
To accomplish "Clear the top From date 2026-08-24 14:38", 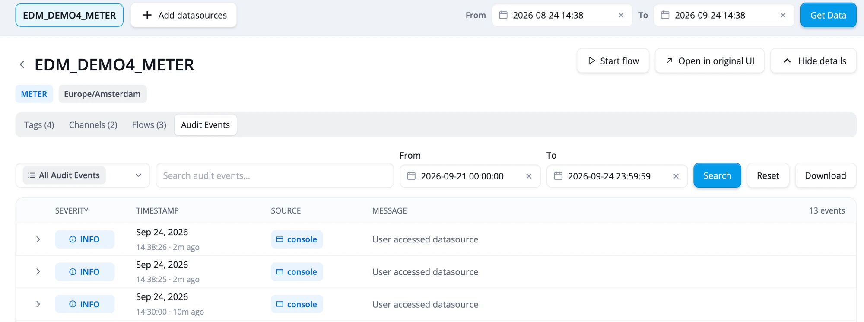I will [x=621, y=15].
